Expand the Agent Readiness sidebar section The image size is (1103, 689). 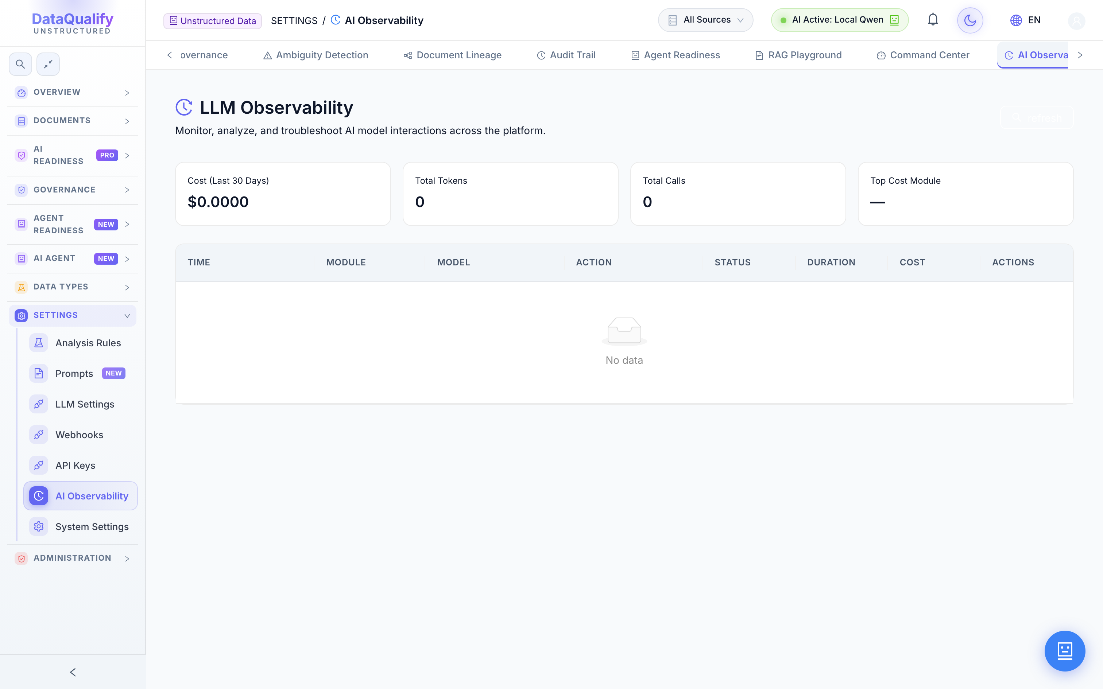[73, 224]
